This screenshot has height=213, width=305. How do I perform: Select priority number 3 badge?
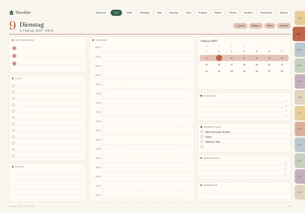pyautogui.click(x=14, y=64)
